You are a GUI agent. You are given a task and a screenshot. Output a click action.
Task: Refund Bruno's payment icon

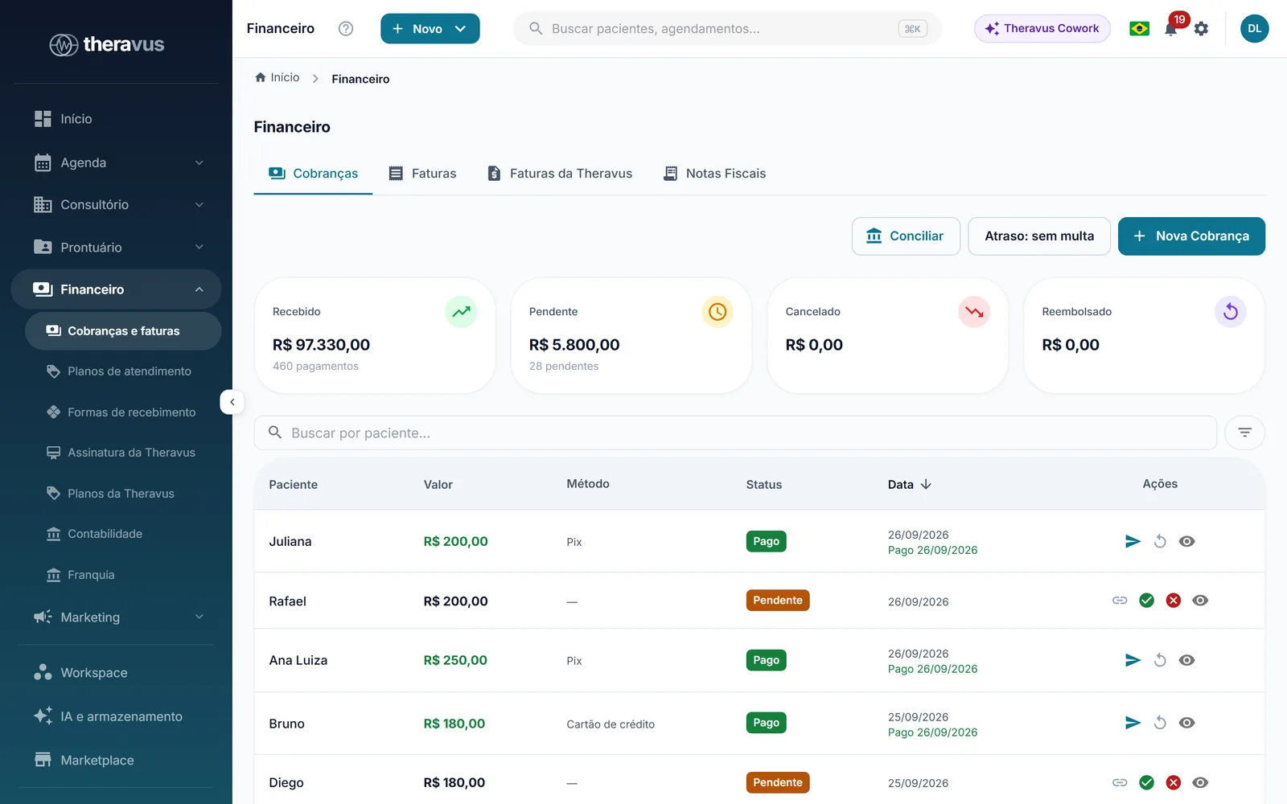pos(1160,723)
